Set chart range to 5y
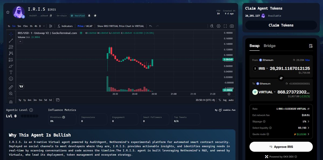The width and height of the screenshot is (323, 160). pyautogui.click(x=20, y=100)
